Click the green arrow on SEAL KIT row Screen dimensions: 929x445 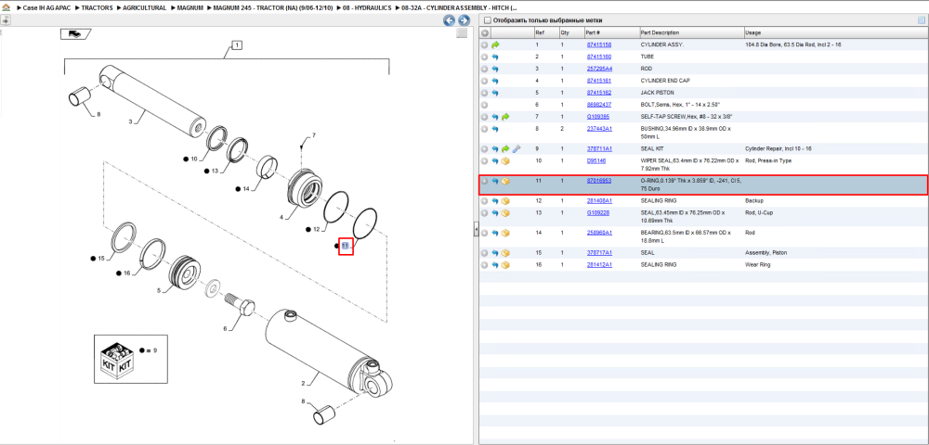pos(505,149)
